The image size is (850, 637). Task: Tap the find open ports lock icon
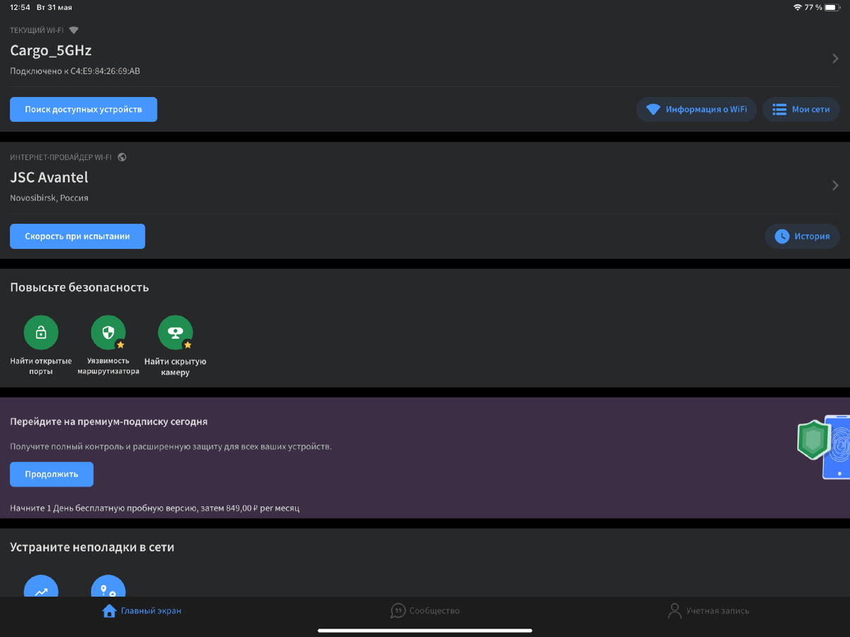pyautogui.click(x=41, y=333)
